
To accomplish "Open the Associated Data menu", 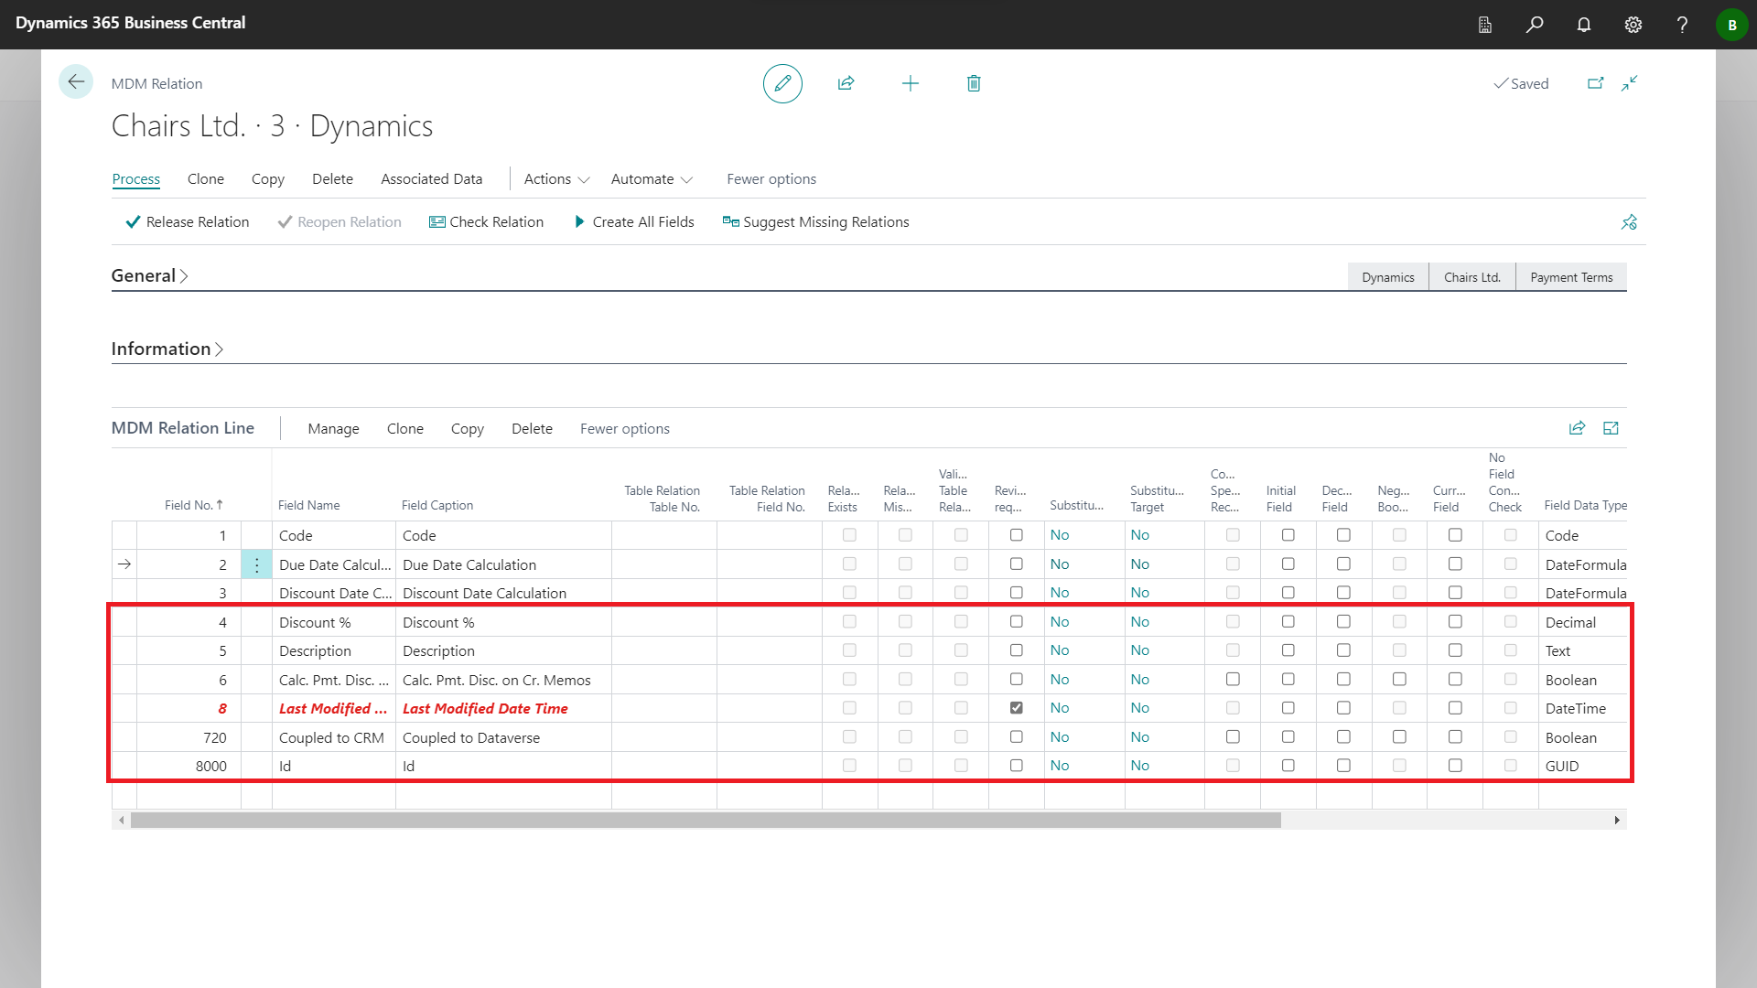I will point(431,179).
